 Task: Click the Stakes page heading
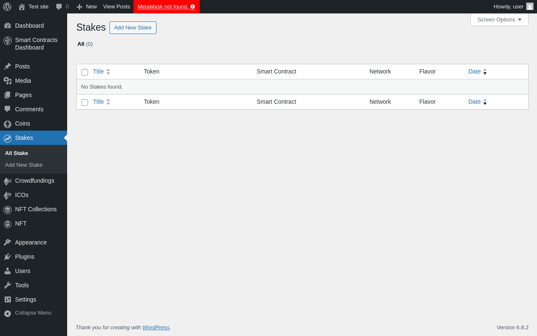click(x=91, y=27)
